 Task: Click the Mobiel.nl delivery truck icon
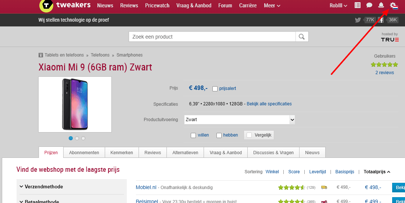tap(324, 188)
